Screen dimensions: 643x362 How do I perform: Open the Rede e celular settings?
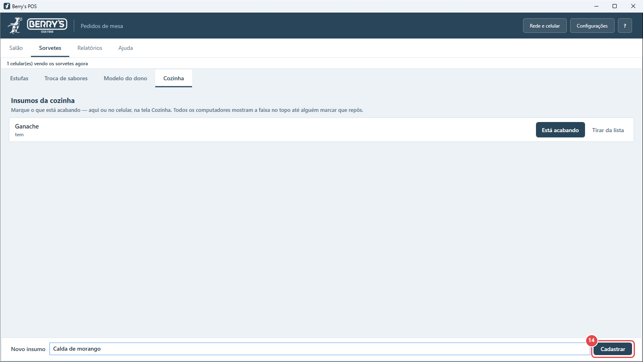(544, 26)
